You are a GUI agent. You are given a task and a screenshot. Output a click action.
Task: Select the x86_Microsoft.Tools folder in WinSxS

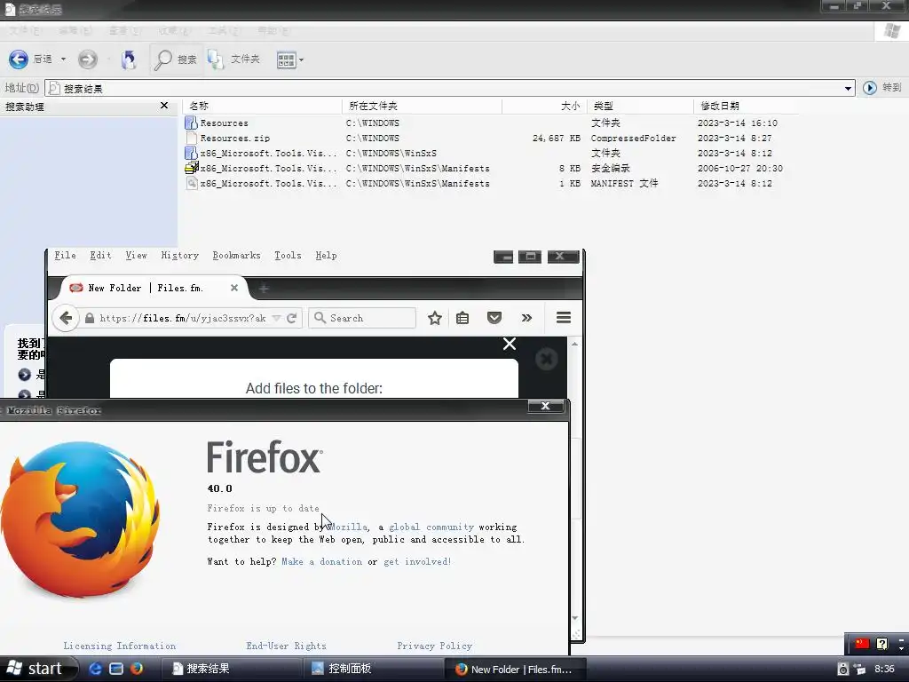click(192, 153)
